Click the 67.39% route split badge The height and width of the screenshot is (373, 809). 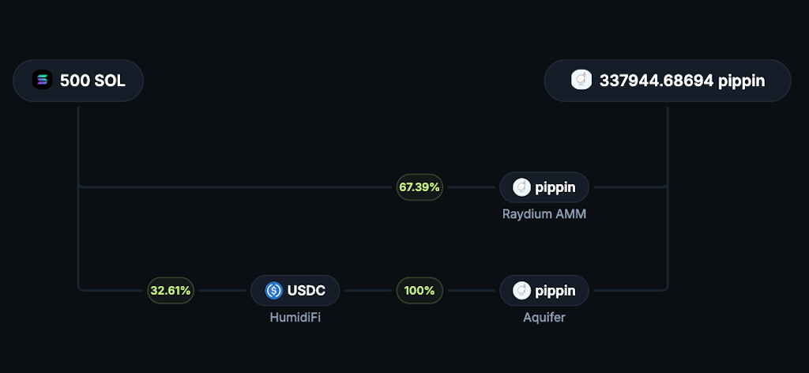pyautogui.click(x=420, y=187)
